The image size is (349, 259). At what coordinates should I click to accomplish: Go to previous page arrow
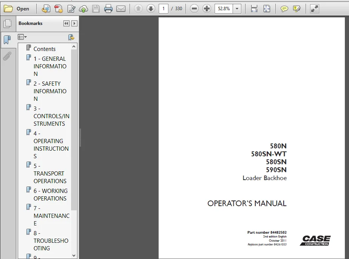click(x=138, y=9)
